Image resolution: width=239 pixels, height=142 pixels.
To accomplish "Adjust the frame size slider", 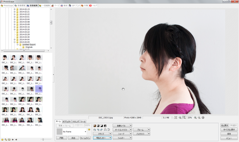I will (x=78, y=125).
